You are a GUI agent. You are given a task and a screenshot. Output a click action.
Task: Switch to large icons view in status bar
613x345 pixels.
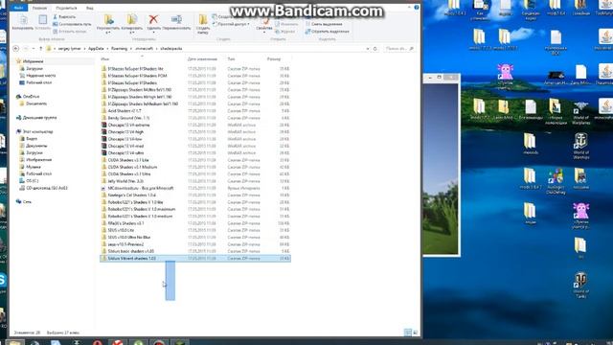pos(415,333)
